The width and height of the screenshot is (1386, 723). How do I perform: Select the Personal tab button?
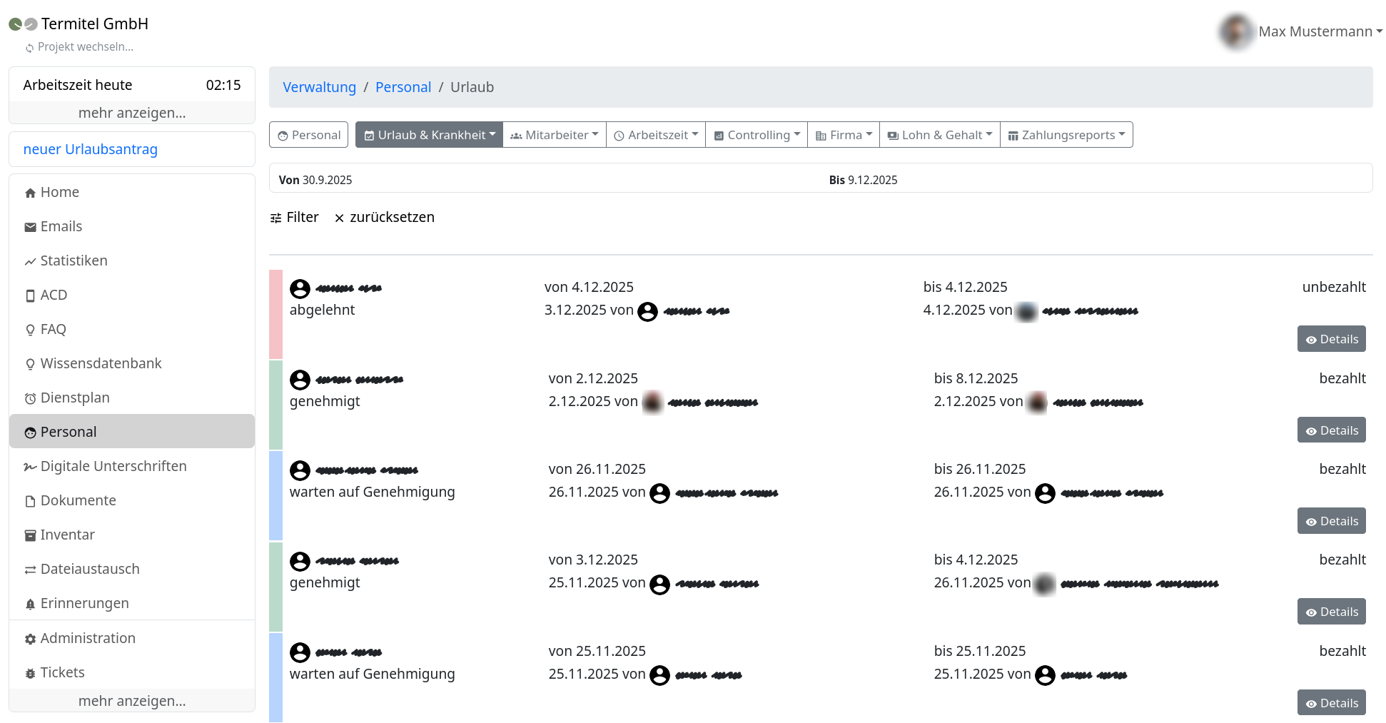308,135
